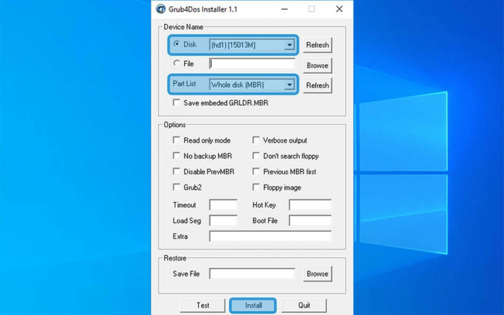The width and height of the screenshot is (504, 315).
Task: Tick Previous MBR first checkbox
Action: click(256, 171)
